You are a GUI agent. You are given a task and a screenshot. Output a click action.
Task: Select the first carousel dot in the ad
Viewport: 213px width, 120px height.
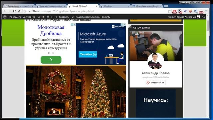coord(49,53)
